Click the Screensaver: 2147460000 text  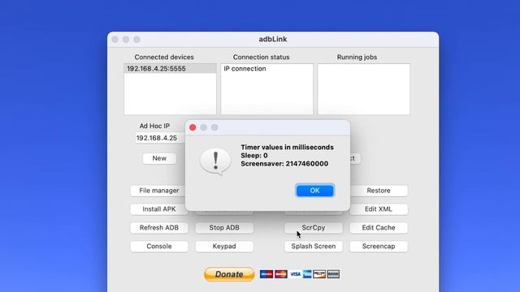point(284,164)
